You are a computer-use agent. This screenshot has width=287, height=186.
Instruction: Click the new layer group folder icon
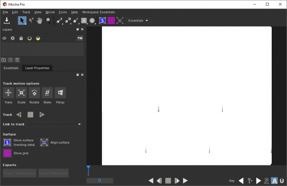[x=4, y=60]
